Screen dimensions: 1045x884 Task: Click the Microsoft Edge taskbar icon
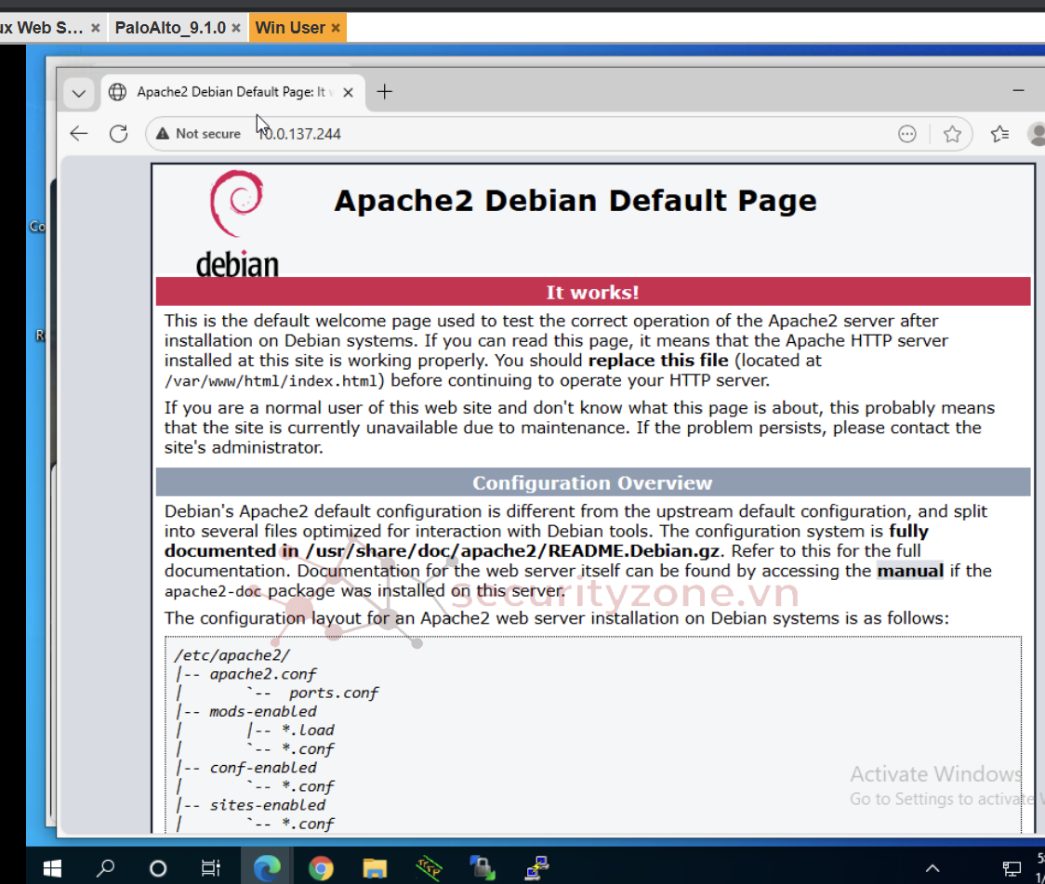[x=267, y=868]
